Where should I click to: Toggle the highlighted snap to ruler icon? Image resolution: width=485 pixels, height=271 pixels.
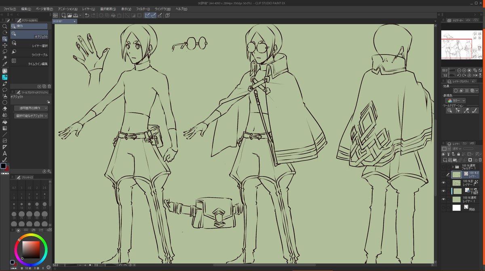pos(148,15)
